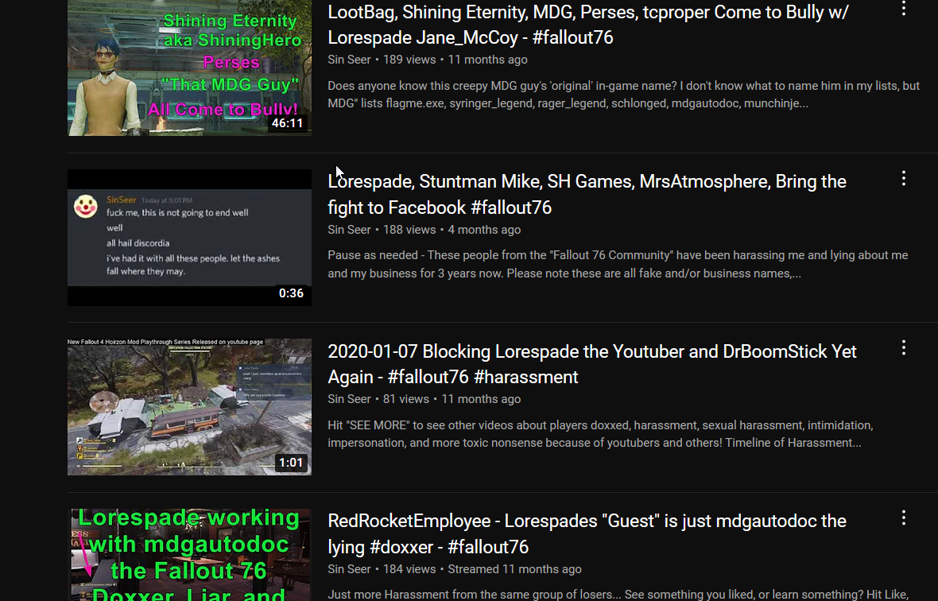Viewport: 938px width, 601px height.
Task: Select the '189 views' count text
Action: click(409, 60)
